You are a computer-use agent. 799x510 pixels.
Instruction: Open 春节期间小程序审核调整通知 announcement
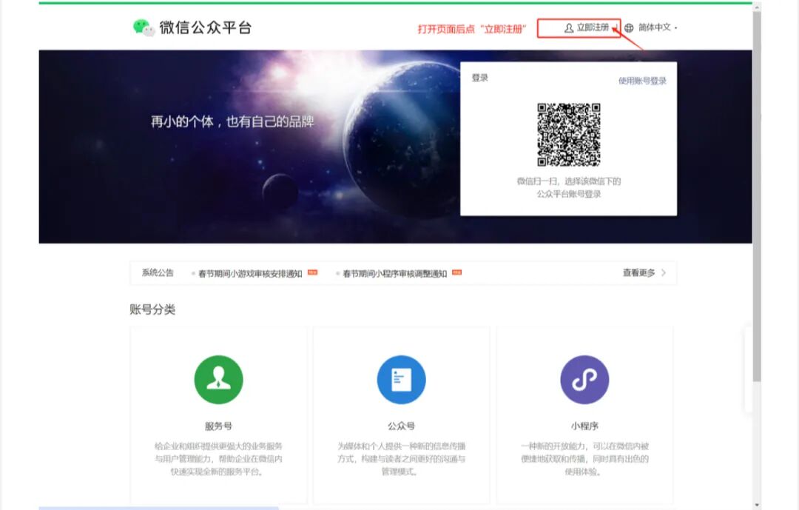(x=395, y=274)
